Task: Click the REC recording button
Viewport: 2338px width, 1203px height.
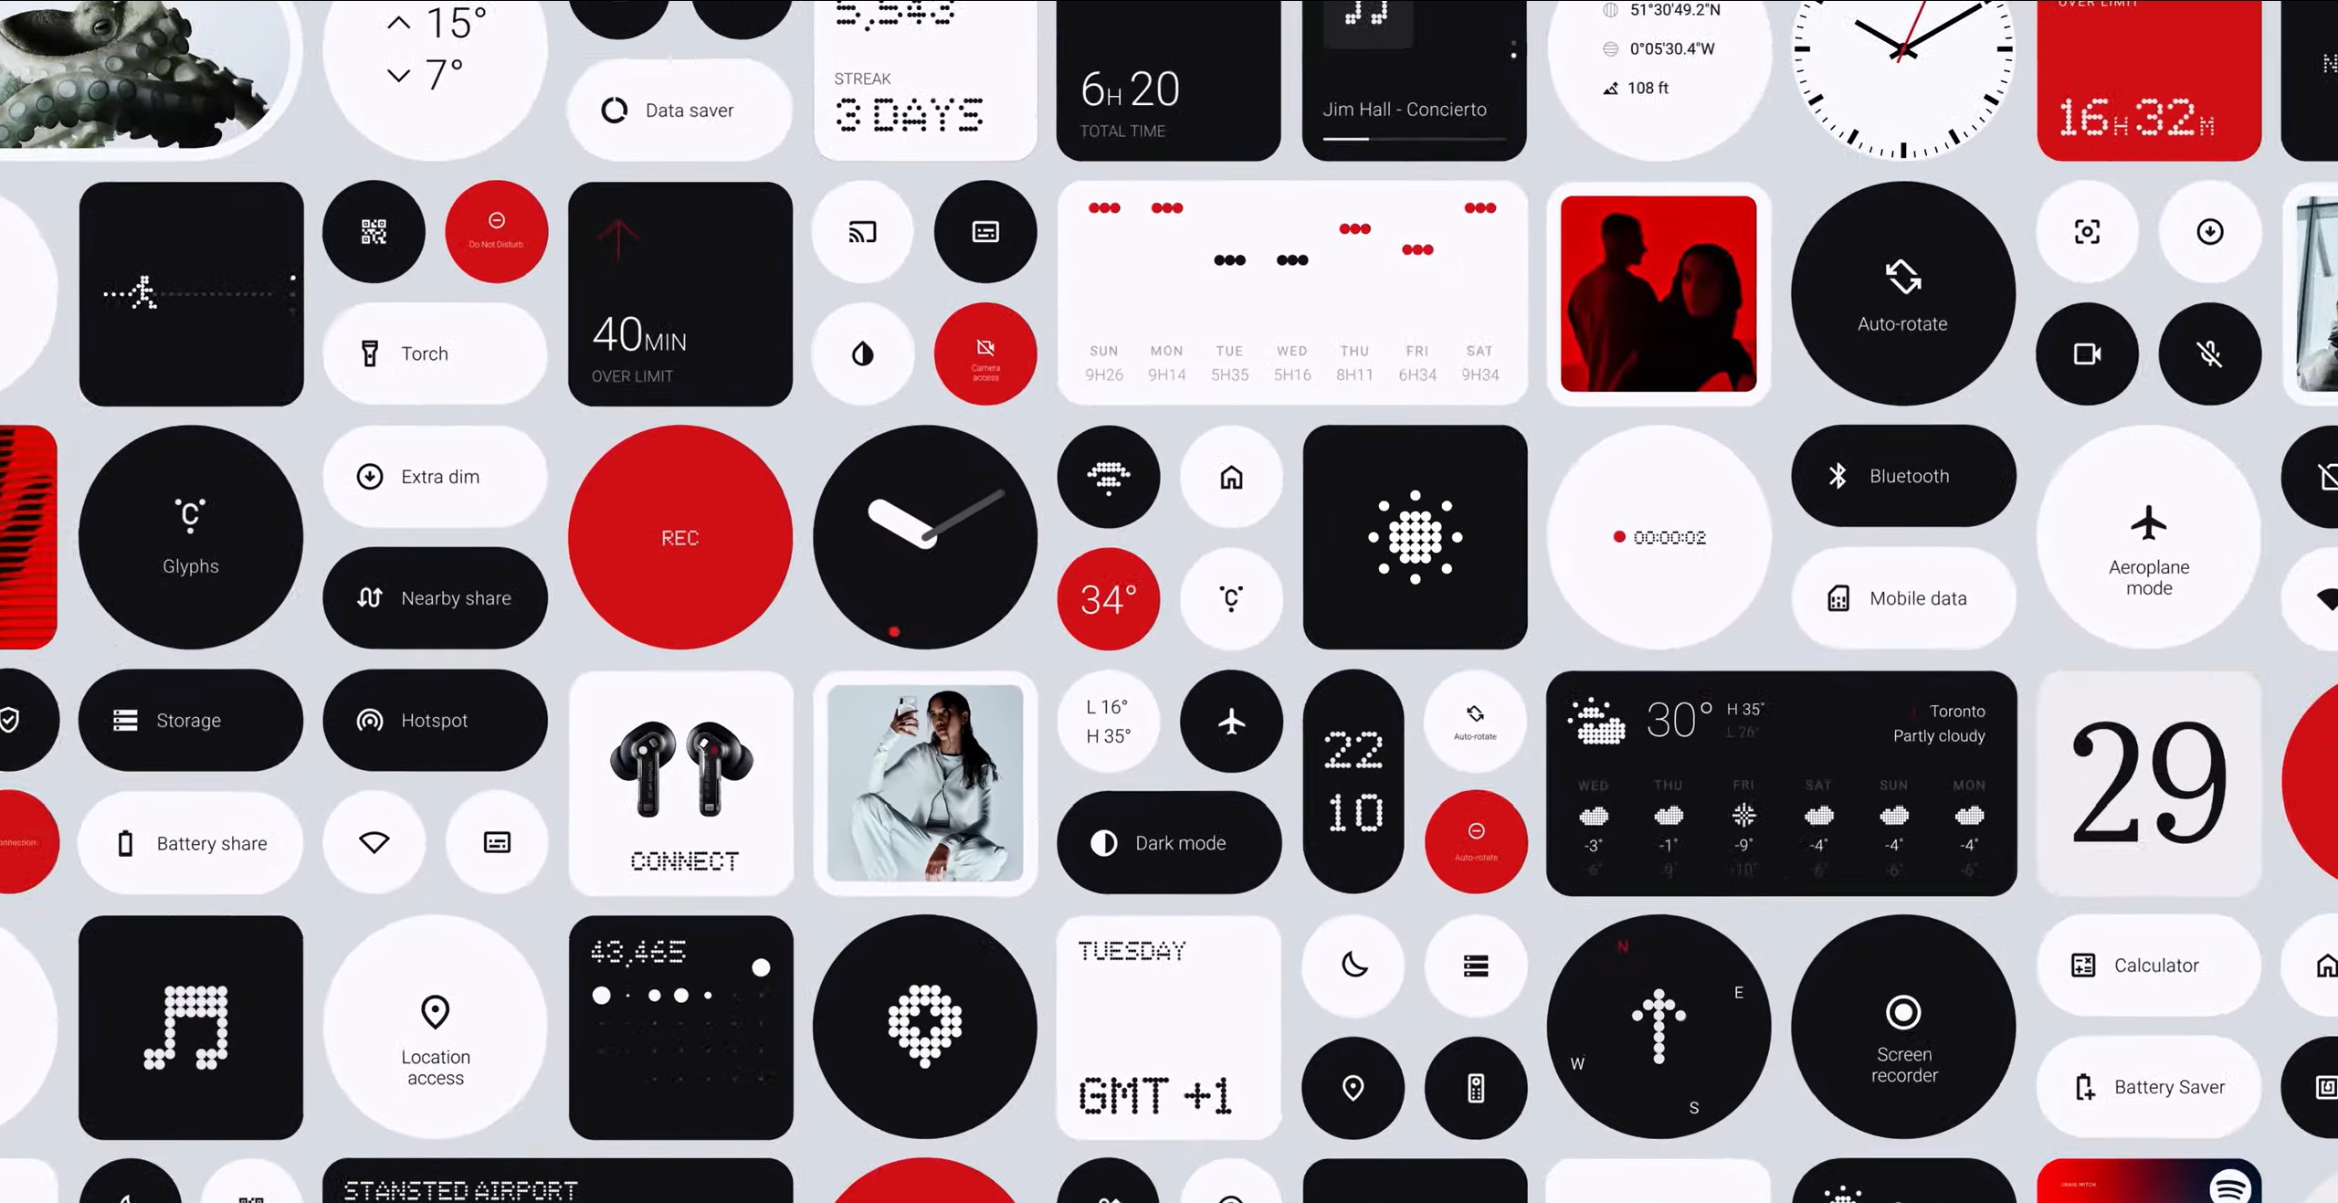Action: click(x=679, y=537)
